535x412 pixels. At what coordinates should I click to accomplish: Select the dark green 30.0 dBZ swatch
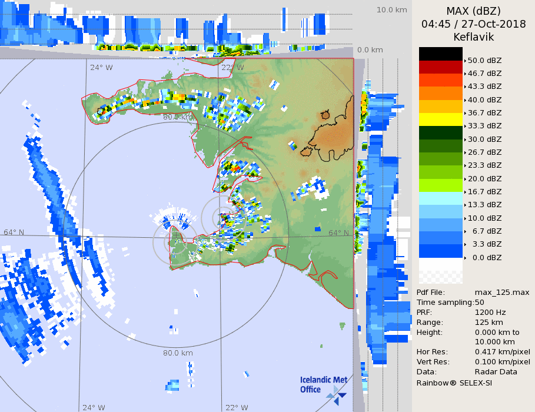click(x=440, y=132)
